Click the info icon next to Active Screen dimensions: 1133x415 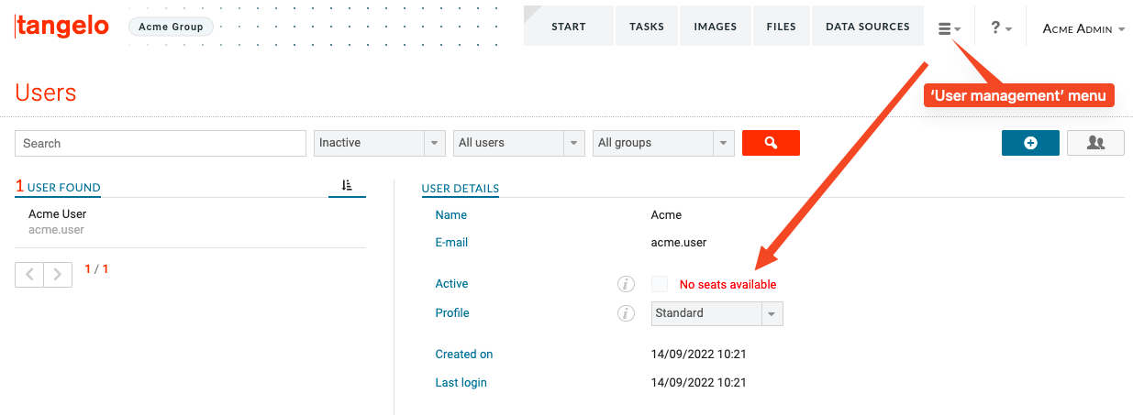(626, 284)
